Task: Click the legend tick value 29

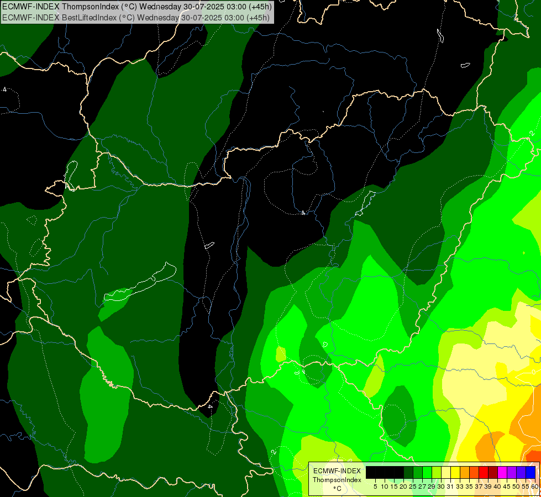Action: [432, 487]
